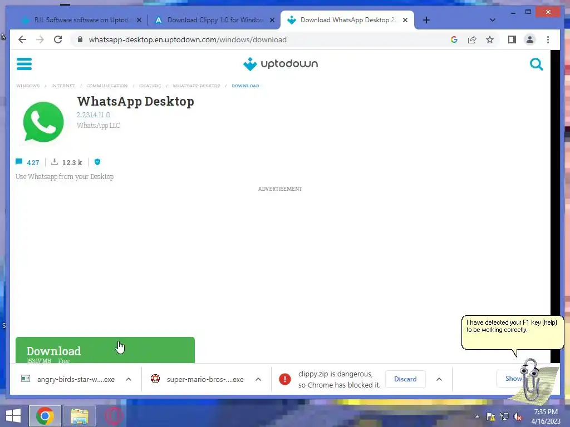The width and height of the screenshot is (570, 427).
Task: Open the WHATSAPP DESKTOP breadcrumb link
Action: 196,86
